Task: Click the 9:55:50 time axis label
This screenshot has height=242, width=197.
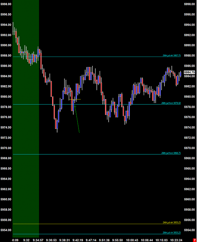Action: coord(117,240)
